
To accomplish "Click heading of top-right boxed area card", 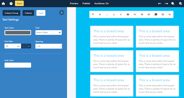I will 154,31.
